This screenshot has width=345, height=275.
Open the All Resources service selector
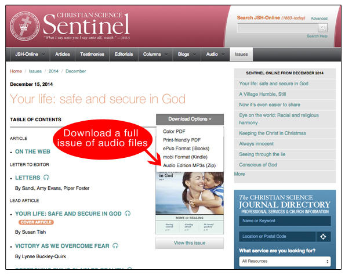click(x=285, y=261)
